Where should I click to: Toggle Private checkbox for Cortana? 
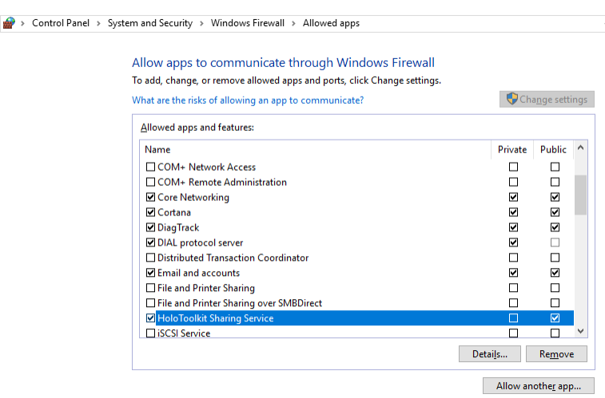pyautogui.click(x=513, y=212)
